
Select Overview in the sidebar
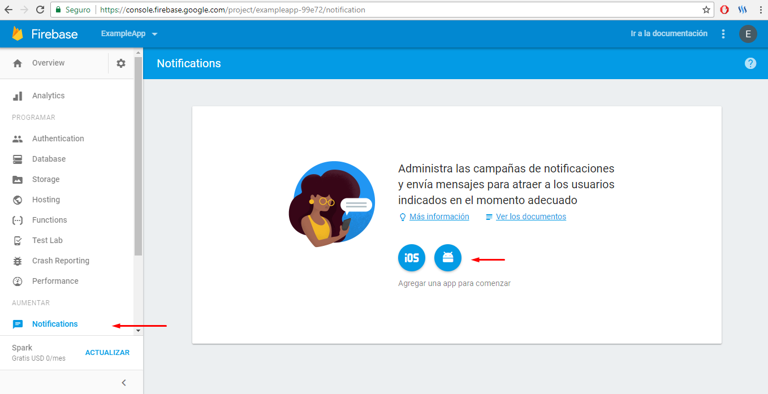[49, 63]
